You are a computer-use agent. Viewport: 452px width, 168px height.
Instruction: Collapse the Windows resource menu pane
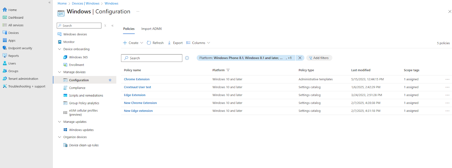click(112, 25)
